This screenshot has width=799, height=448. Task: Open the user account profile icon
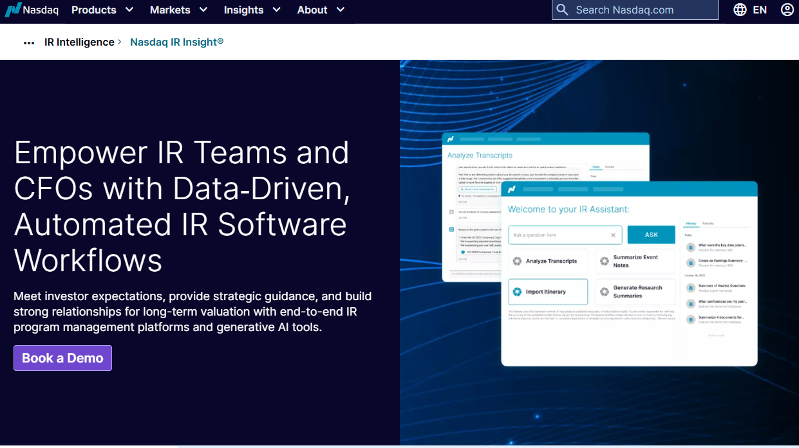(x=787, y=10)
